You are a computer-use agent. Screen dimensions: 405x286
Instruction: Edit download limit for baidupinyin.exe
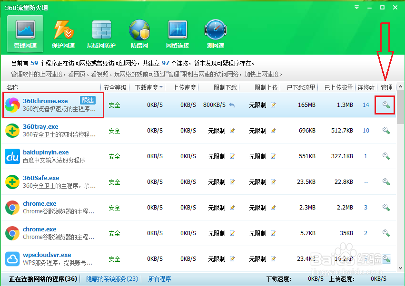[x=232, y=156]
